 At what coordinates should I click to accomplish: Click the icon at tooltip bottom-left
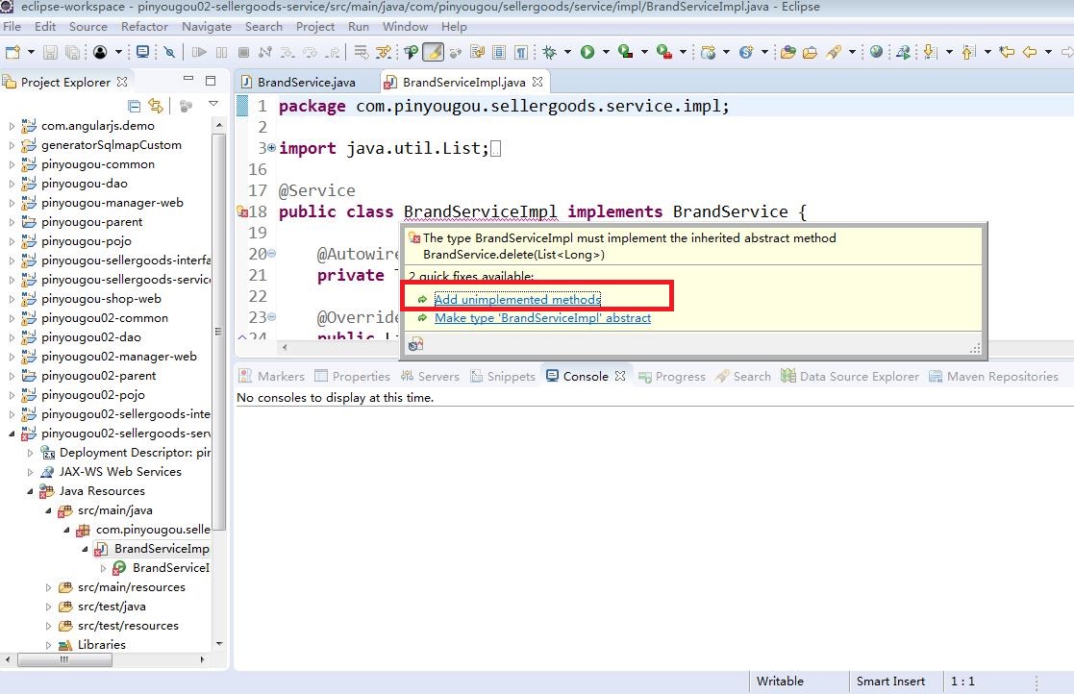coord(415,344)
